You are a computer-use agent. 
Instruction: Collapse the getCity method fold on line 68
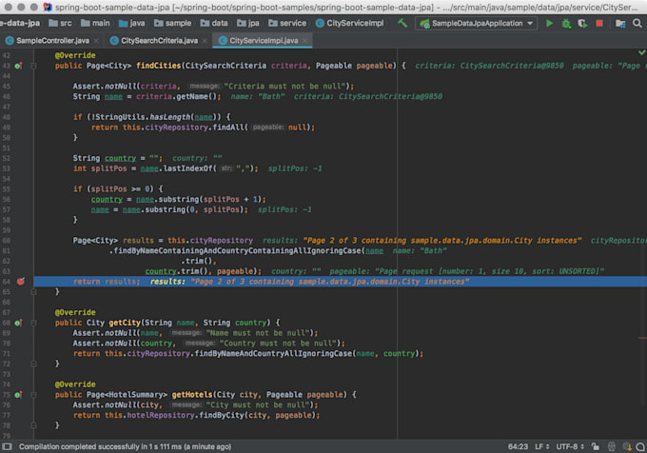[34, 323]
